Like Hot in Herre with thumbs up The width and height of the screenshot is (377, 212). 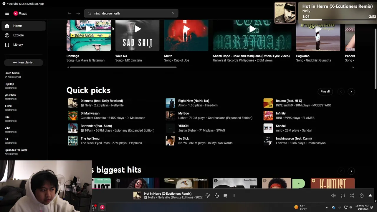pos(217,196)
